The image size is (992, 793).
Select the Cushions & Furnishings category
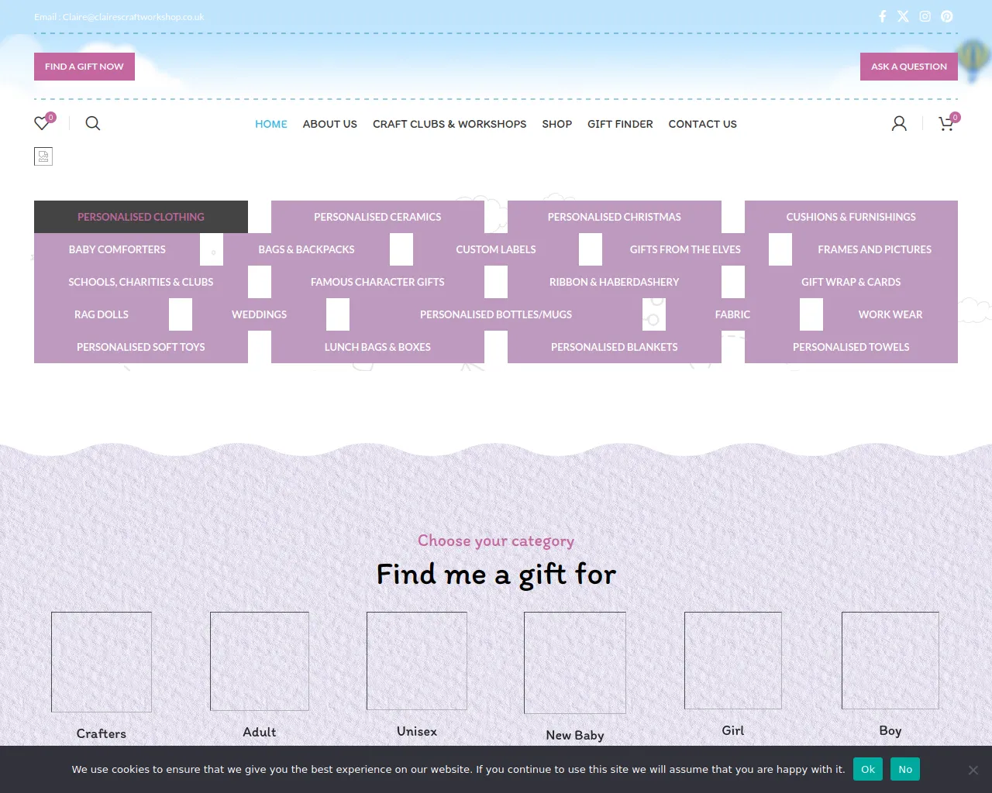pos(851,217)
